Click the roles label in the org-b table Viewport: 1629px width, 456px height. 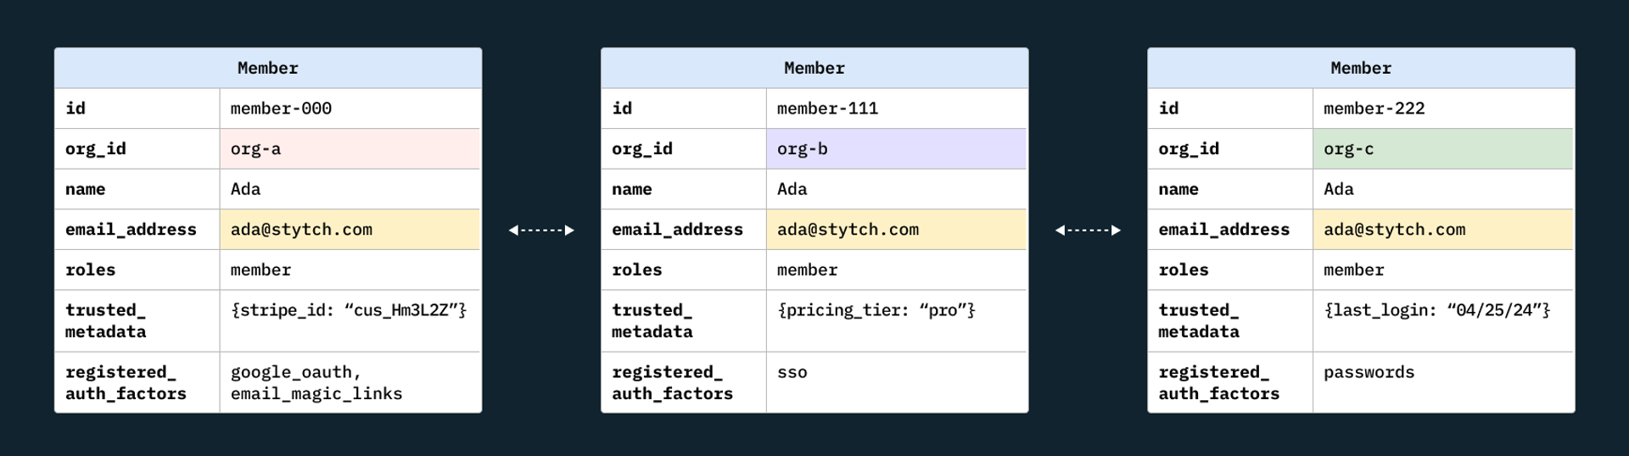636,270
